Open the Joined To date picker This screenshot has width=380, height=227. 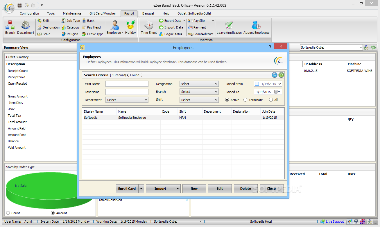[277, 92]
